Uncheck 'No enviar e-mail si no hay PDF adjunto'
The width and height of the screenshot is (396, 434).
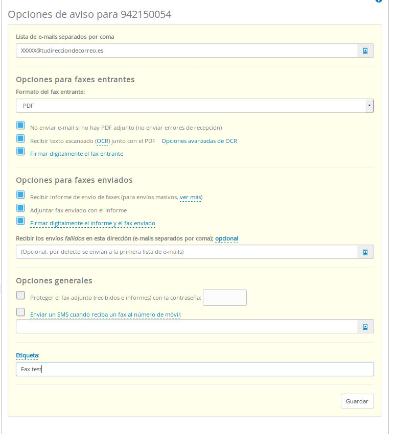[x=20, y=125]
